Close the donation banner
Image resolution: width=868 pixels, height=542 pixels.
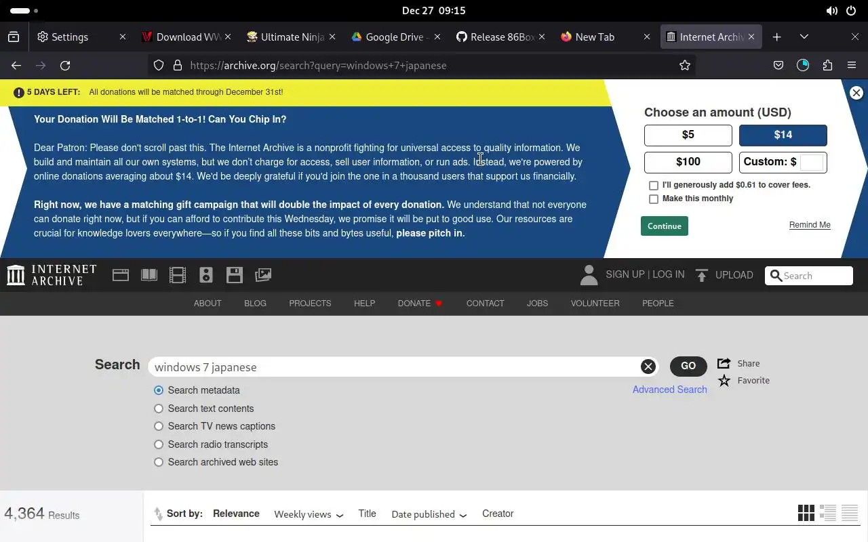856,93
